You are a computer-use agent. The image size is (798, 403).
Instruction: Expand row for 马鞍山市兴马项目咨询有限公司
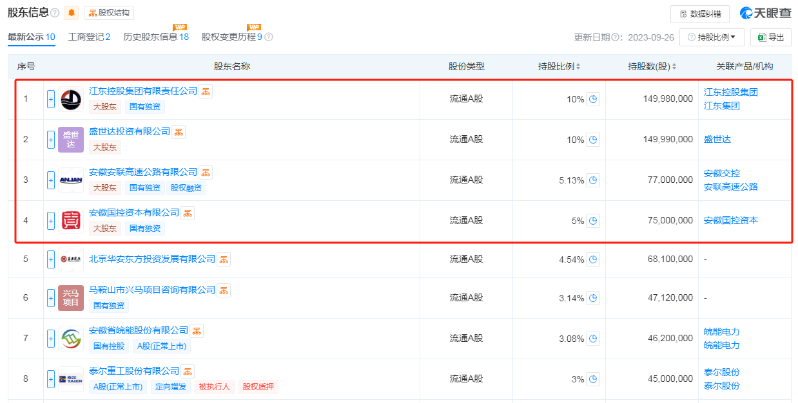[51, 298]
